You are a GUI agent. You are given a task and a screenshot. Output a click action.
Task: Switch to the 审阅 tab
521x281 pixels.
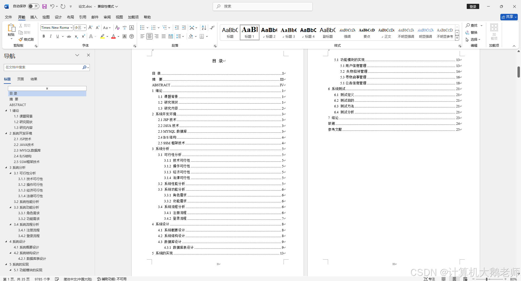(107, 17)
